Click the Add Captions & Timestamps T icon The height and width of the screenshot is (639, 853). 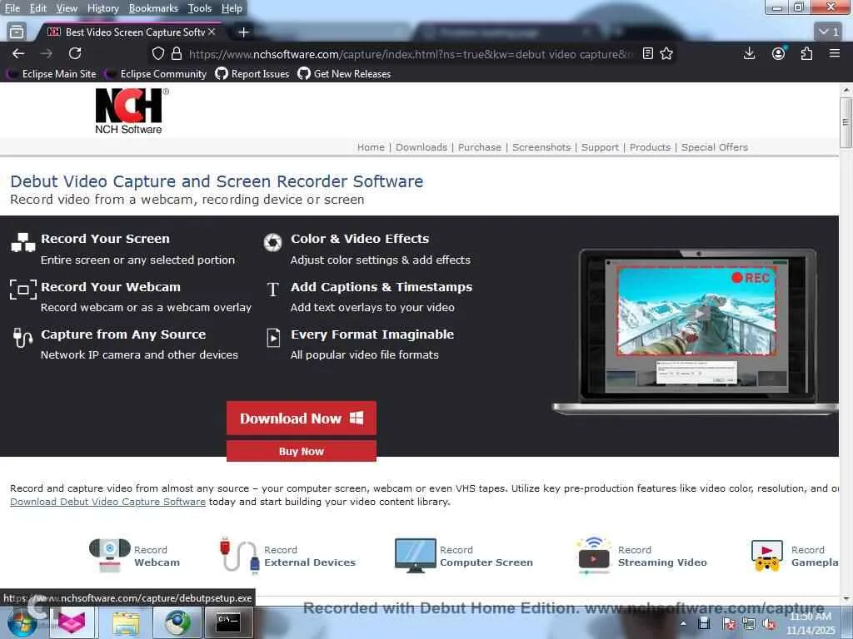tap(273, 289)
